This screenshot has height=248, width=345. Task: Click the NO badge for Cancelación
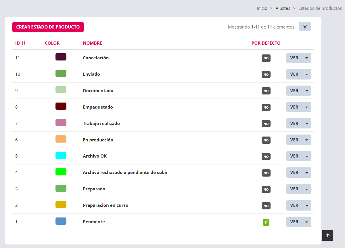click(266, 58)
